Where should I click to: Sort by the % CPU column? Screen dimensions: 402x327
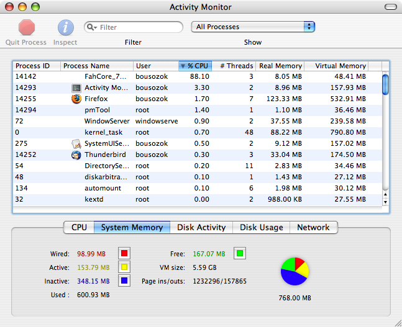click(195, 66)
